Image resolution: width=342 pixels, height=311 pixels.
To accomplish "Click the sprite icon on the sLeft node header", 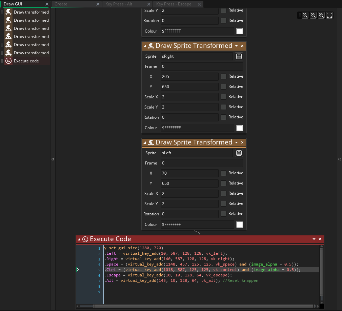I will 151,142.
